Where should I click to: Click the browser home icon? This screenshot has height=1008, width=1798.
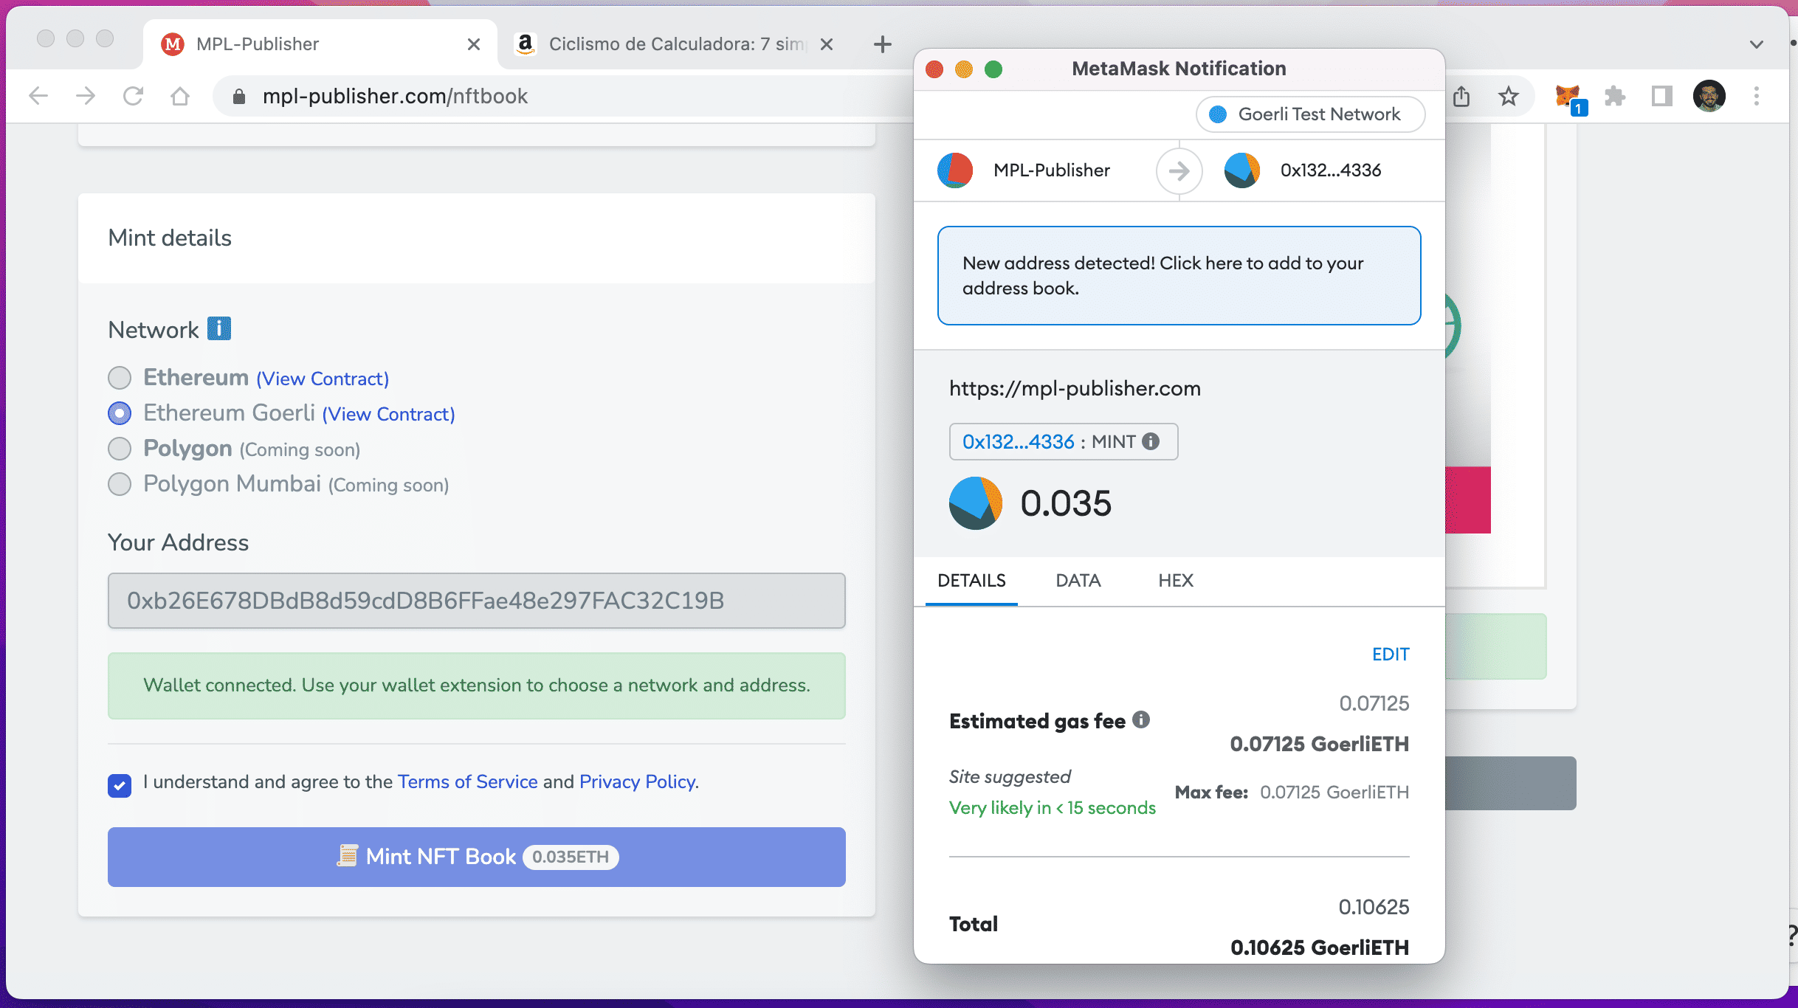[180, 96]
